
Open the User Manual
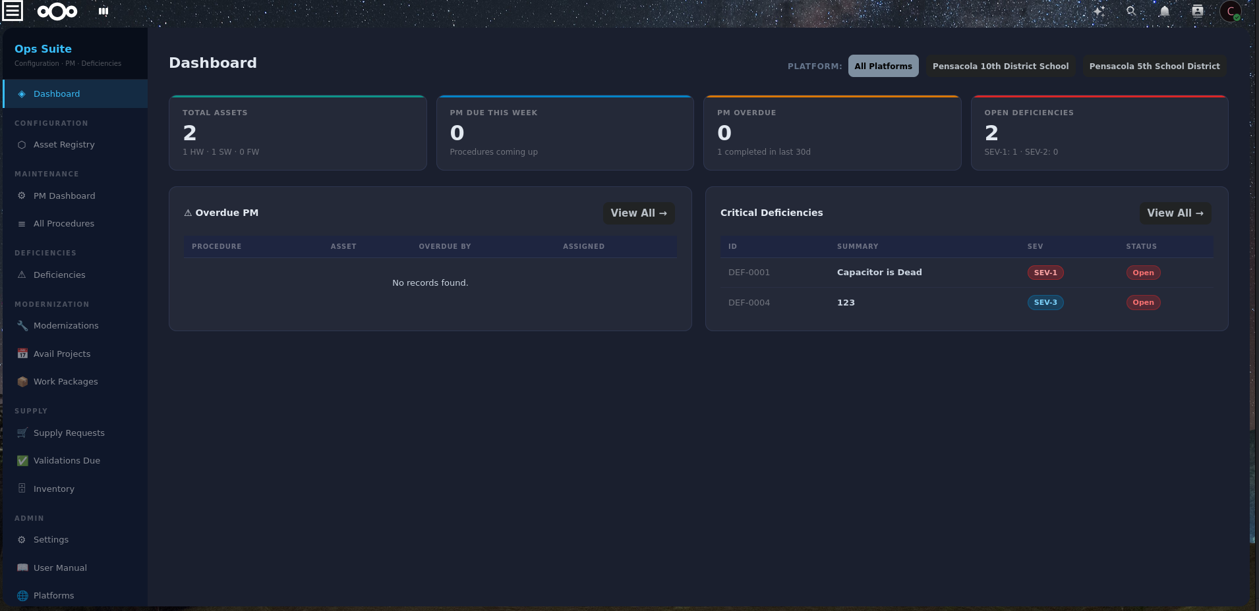tap(75, 568)
